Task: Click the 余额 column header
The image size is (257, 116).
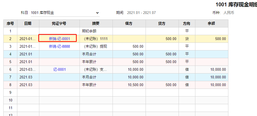Action: (x=211, y=24)
